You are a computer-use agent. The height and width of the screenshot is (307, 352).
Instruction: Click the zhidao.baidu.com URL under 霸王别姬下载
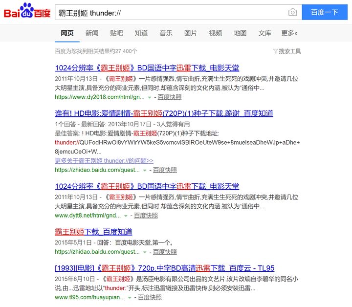tap(97, 252)
